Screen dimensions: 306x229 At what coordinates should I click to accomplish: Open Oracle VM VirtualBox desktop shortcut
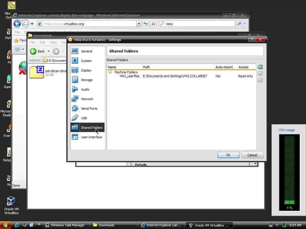point(11,206)
